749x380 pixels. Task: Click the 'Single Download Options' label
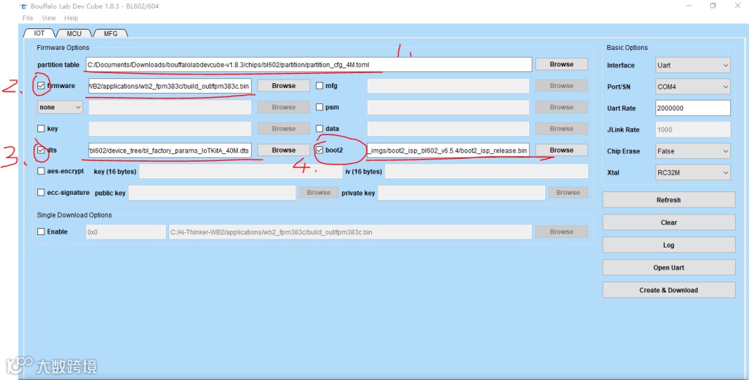coord(74,215)
